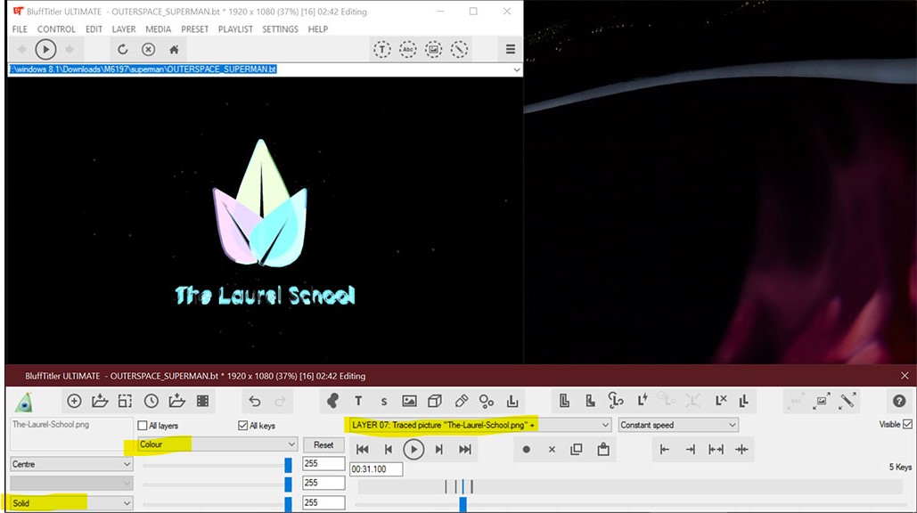Viewport: 917px width, 513px height.
Task: Click the dashed circle pen icon
Action: [x=459, y=50]
